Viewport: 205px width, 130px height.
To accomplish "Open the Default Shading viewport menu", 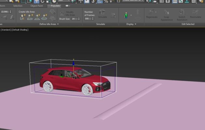I will point(20,30).
